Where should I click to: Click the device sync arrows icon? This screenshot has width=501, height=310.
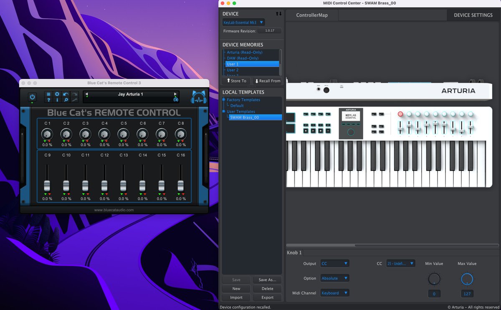pyautogui.click(x=278, y=14)
